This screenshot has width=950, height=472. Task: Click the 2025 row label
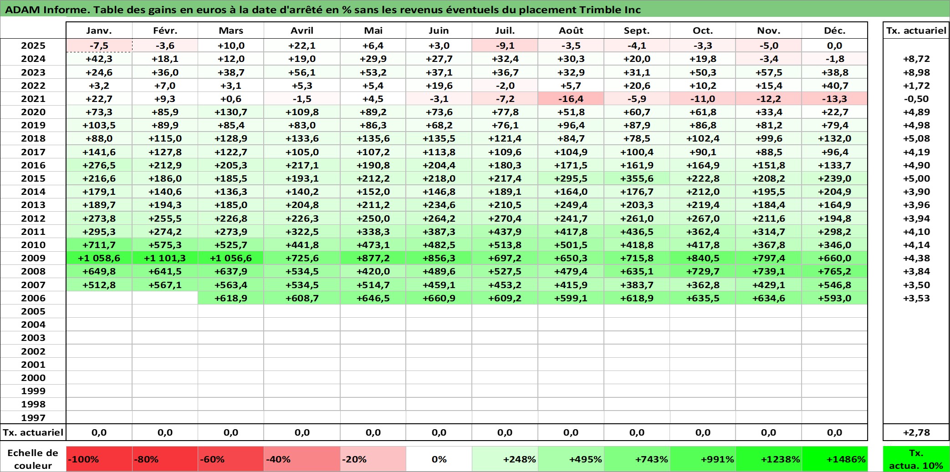tap(33, 46)
